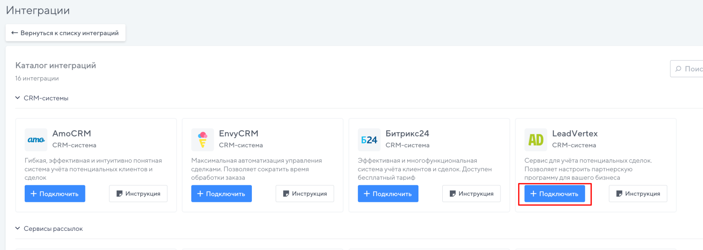Connect LeadVertex via Подключить button
The height and width of the screenshot is (250, 703).
(x=554, y=194)
